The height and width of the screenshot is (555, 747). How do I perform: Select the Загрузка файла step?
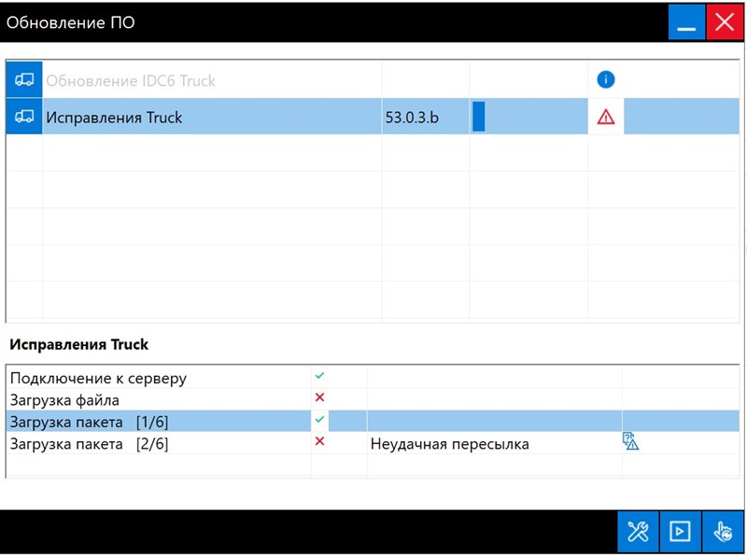click(64, 401)
